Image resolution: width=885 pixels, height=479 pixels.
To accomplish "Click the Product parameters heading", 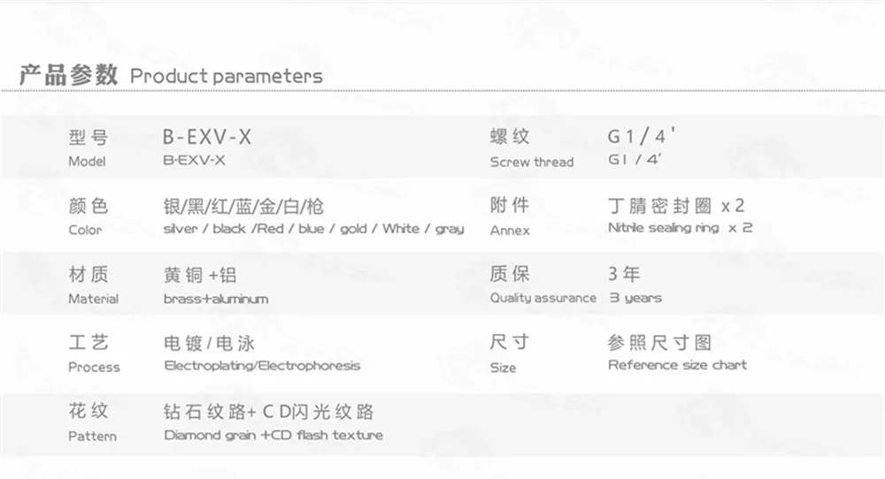I will tap(227, 76).
